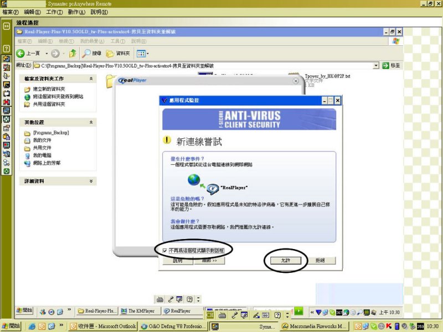Open 我的文件 in other places
443x332 pixels.
42,140
